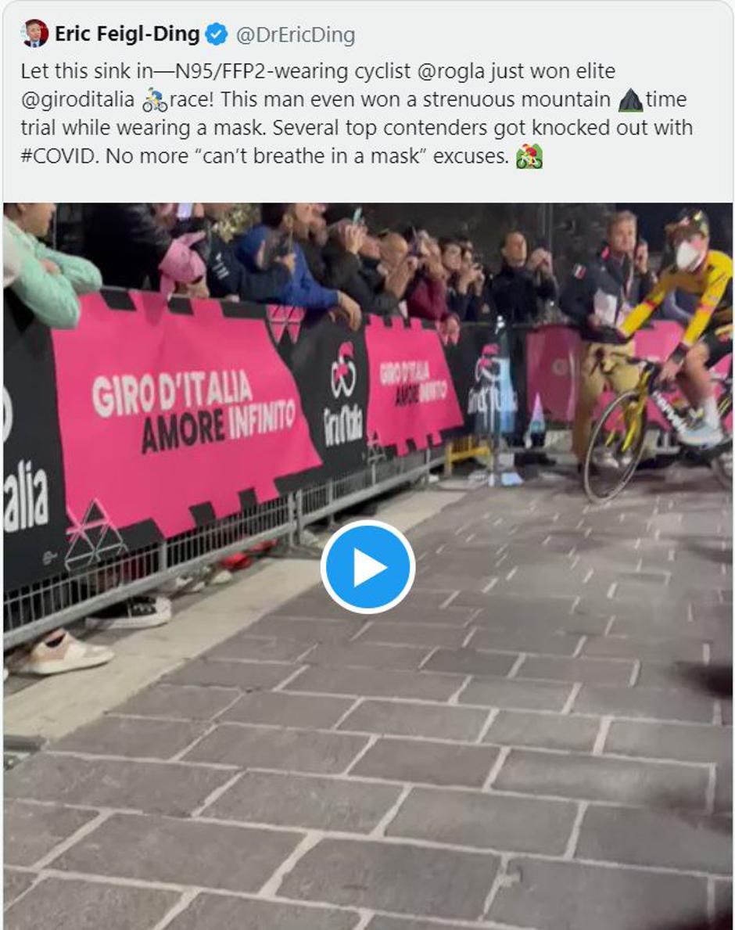Open the @DrEricDing handle link
Screen dimensions: 735x930
(296, 35)
